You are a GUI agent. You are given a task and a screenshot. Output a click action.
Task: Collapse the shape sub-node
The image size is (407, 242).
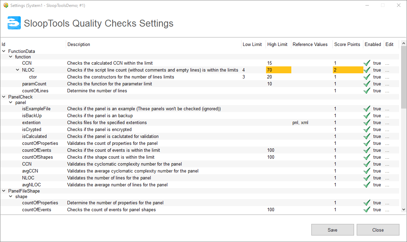click(11, 197)
